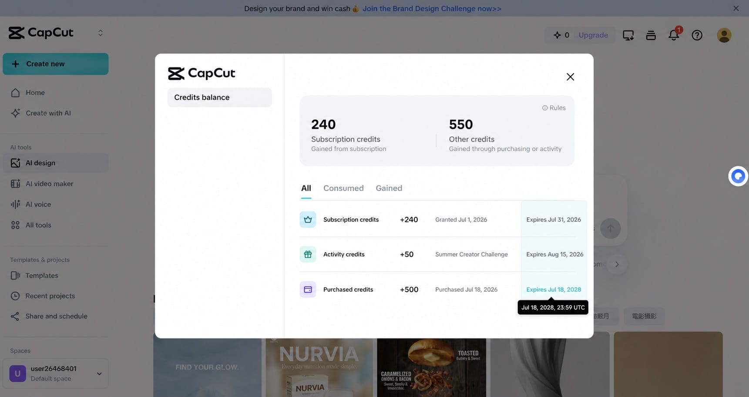Select the All tab
This screenshot has height=397, width=749.
tap(306, 188)
